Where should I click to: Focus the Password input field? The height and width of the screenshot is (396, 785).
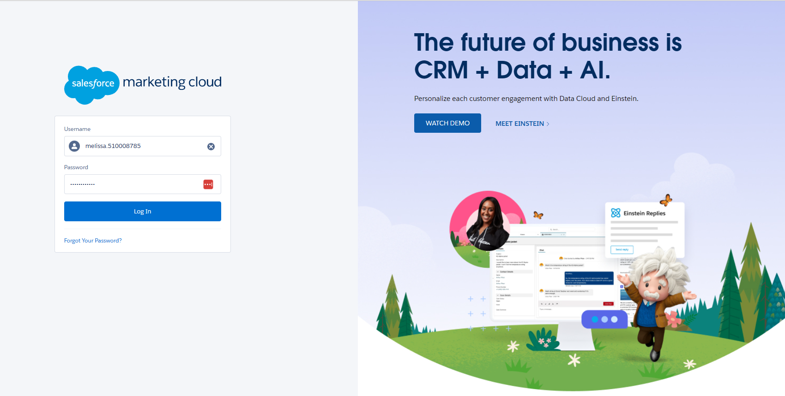(134, 184)
